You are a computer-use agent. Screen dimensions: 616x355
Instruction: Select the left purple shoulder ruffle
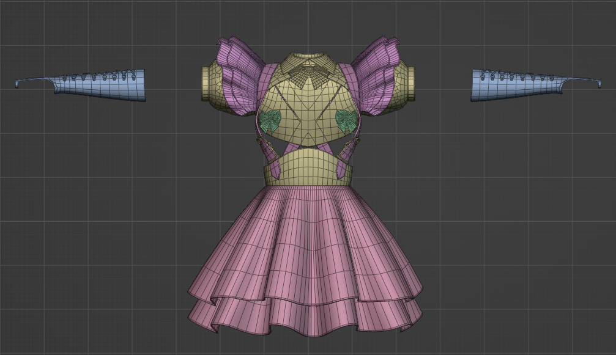tap(241, 75)
